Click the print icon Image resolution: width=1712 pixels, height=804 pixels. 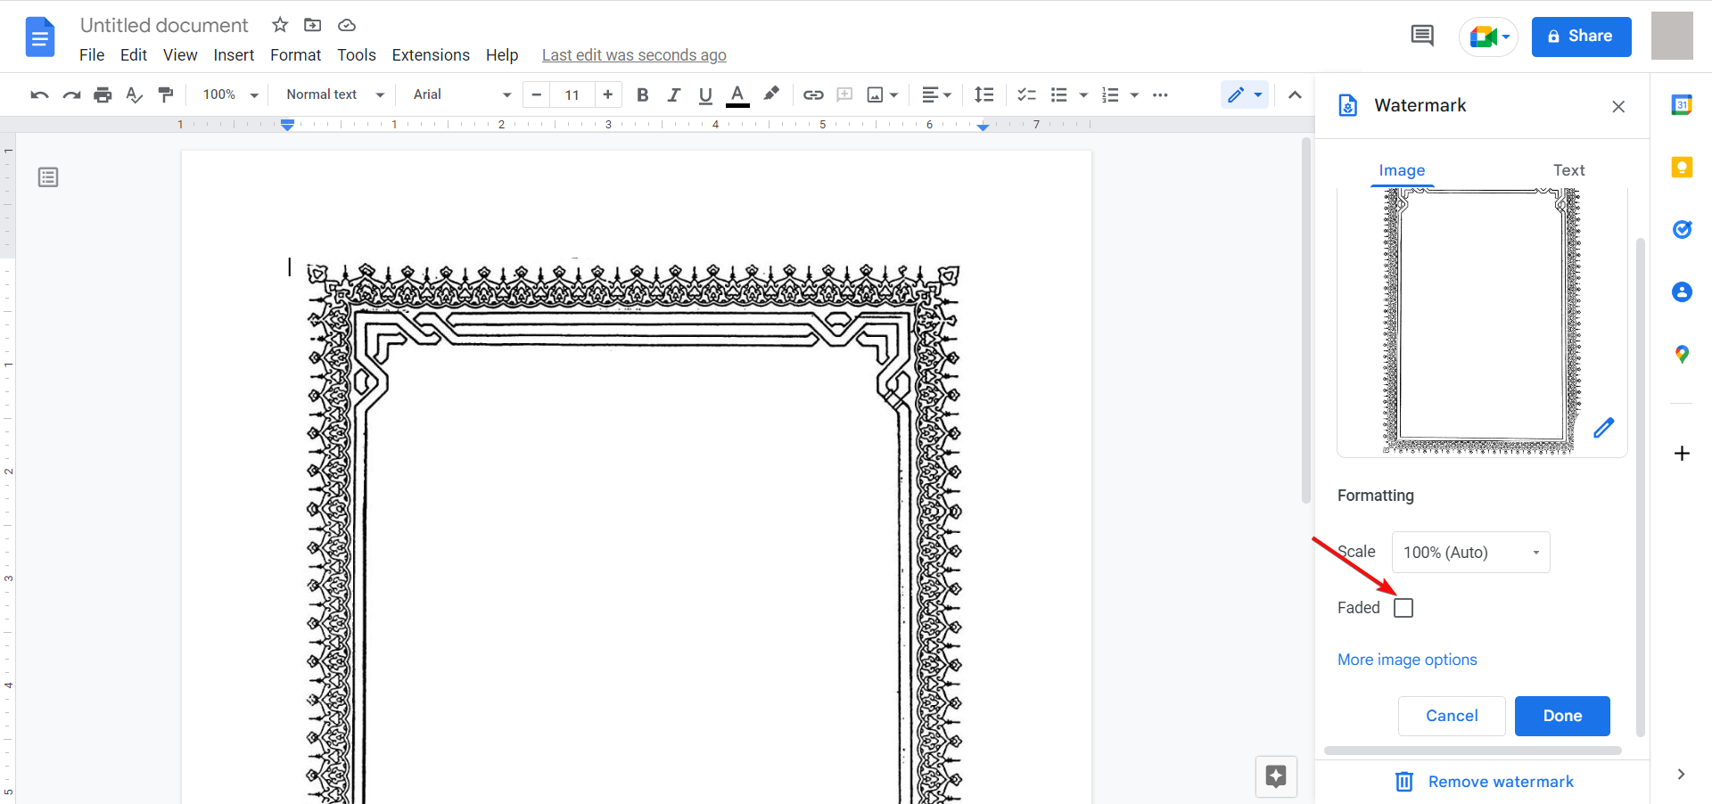tap(103, 94)
